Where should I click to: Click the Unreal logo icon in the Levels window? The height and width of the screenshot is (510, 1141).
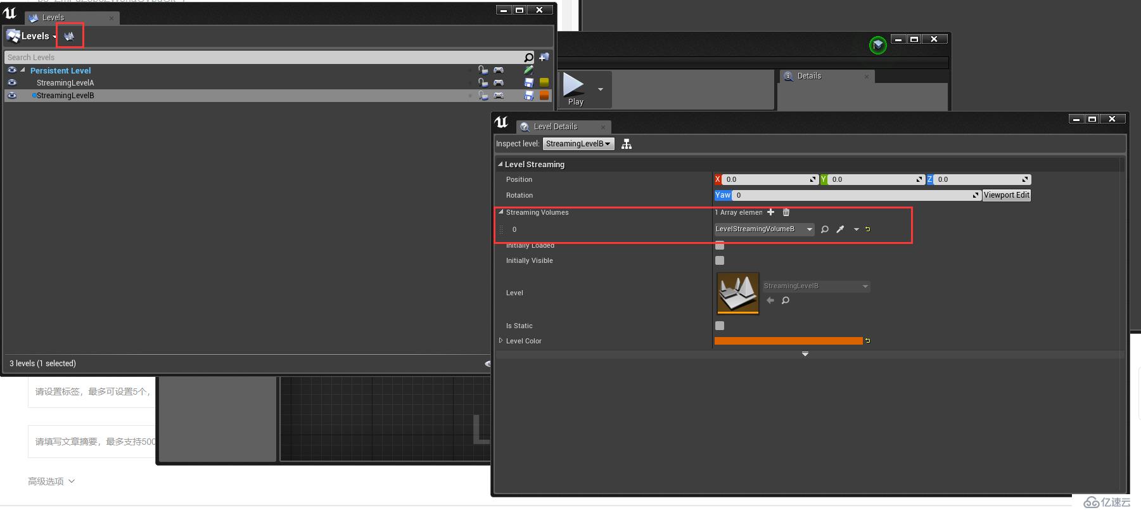pos(10,13)
